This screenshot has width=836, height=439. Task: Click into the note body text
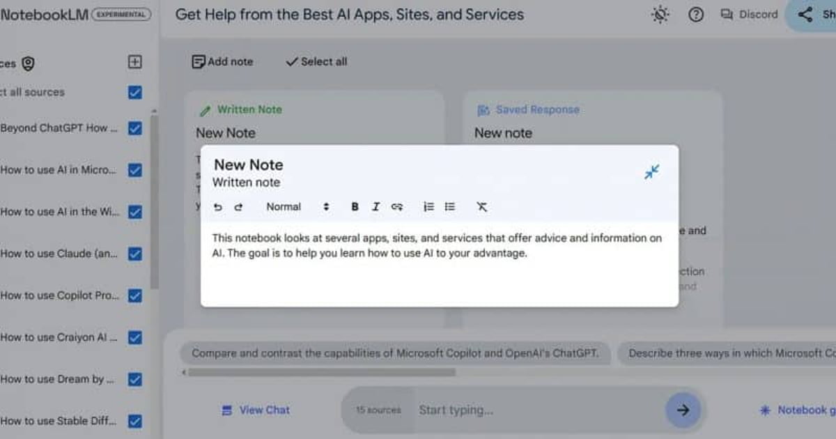tap(437, 245)
